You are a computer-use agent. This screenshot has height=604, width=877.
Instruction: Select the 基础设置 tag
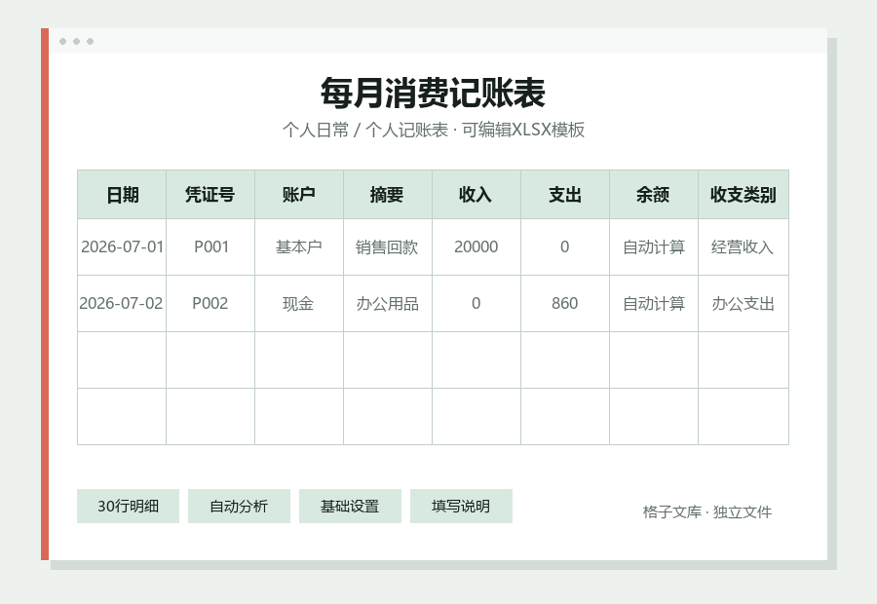pos(350,507)
